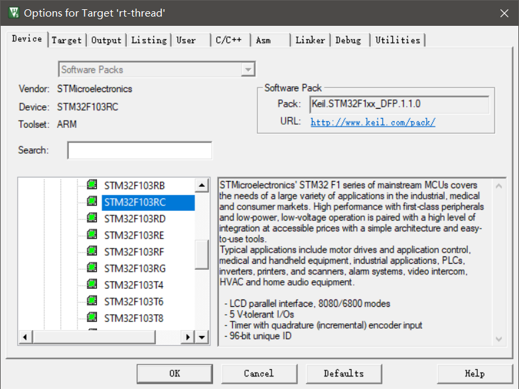The image size is (519, 389).
Task: Open the keil.com/pack URL link
Action: click(x=373, y=123)
